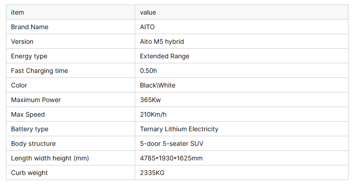Select the 'Version' label cell
This screenshot has height=185, width=354.
pyautogui.click(x=22, y=41)
